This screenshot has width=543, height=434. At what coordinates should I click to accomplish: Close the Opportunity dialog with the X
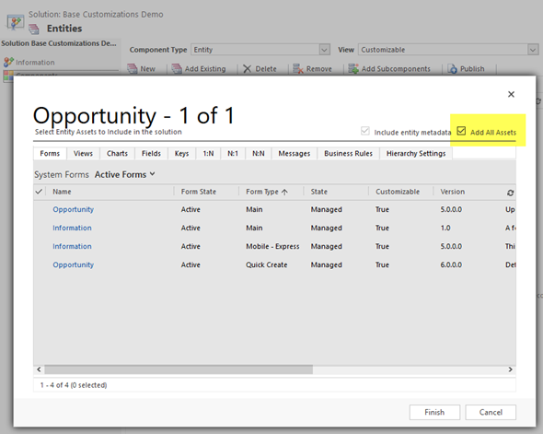pyautogui.click(x=511, y=94)
